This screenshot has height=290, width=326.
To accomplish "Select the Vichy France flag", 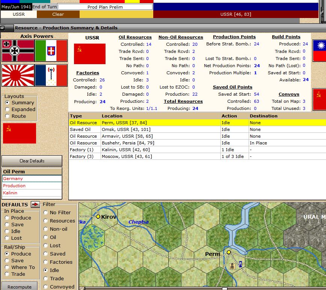I will 51,75.
